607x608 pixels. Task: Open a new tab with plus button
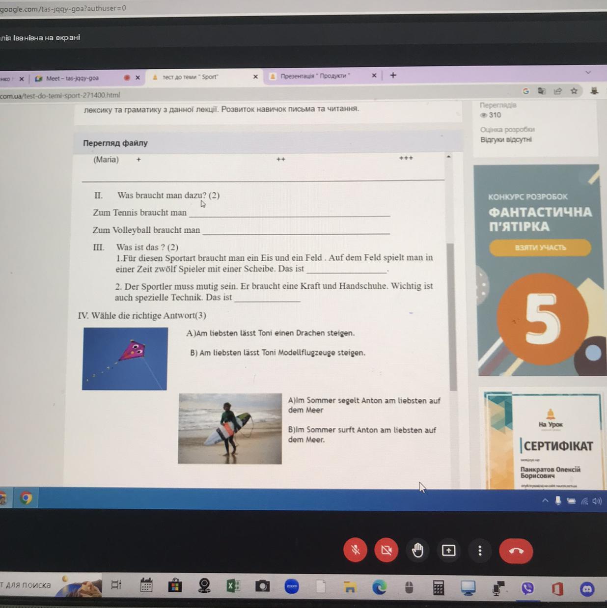click(393, 75)
